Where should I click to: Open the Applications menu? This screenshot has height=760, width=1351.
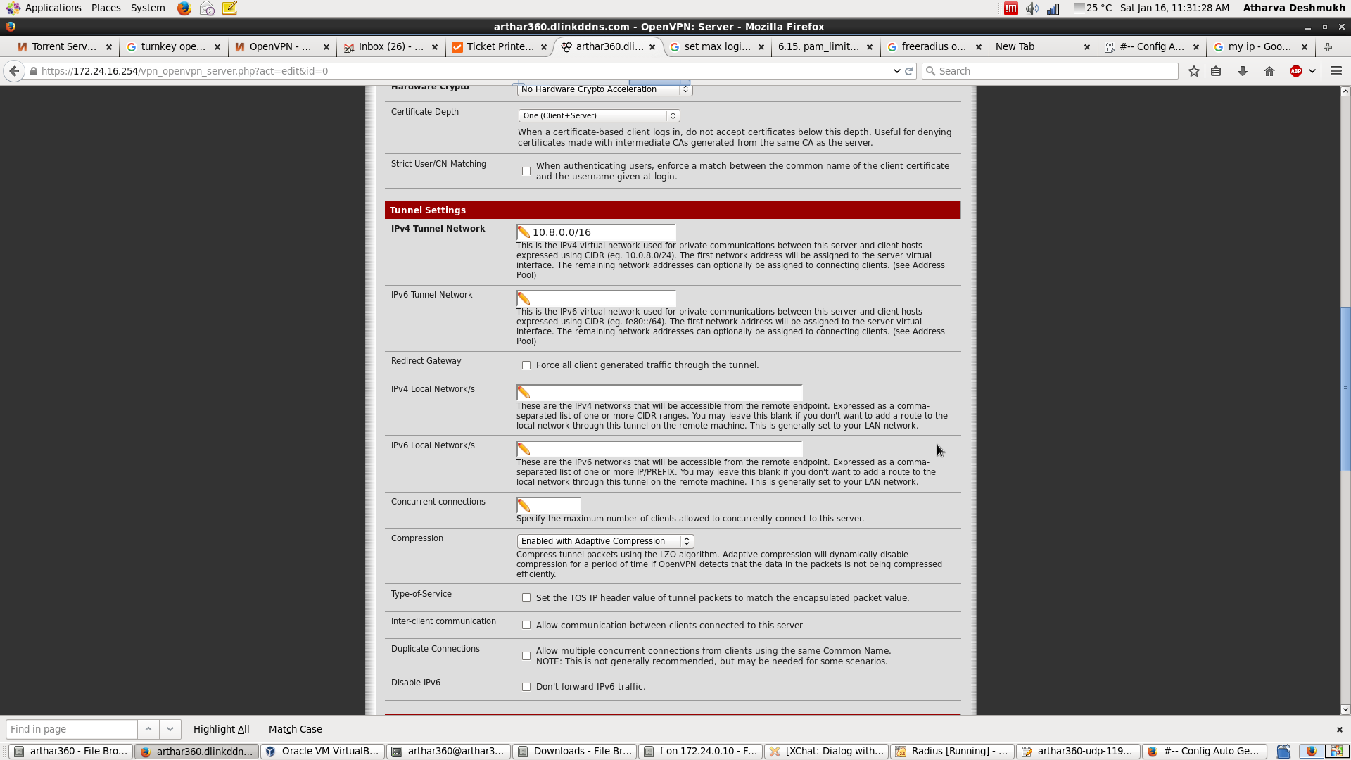(53, 8)
